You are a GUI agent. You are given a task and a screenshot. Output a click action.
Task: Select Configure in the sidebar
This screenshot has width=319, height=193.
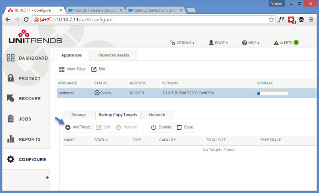pos(26,159)
